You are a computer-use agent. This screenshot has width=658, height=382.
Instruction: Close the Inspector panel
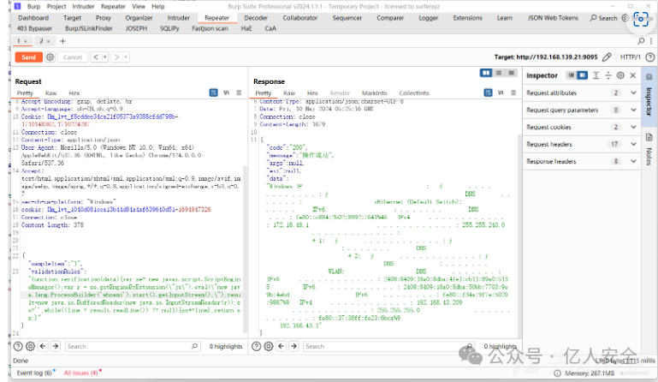coord(633,75)
